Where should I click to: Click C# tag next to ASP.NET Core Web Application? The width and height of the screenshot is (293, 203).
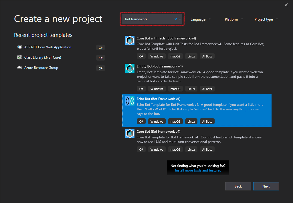(x=100, y=48)
